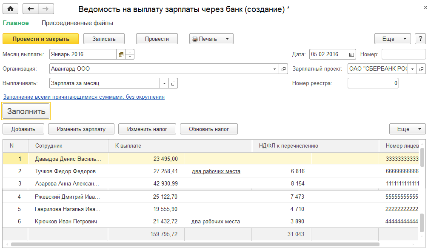Screen dimensions: 428x251
Task: Open Выплачивать item with the open-form icon
Action: tap(173, 83)
